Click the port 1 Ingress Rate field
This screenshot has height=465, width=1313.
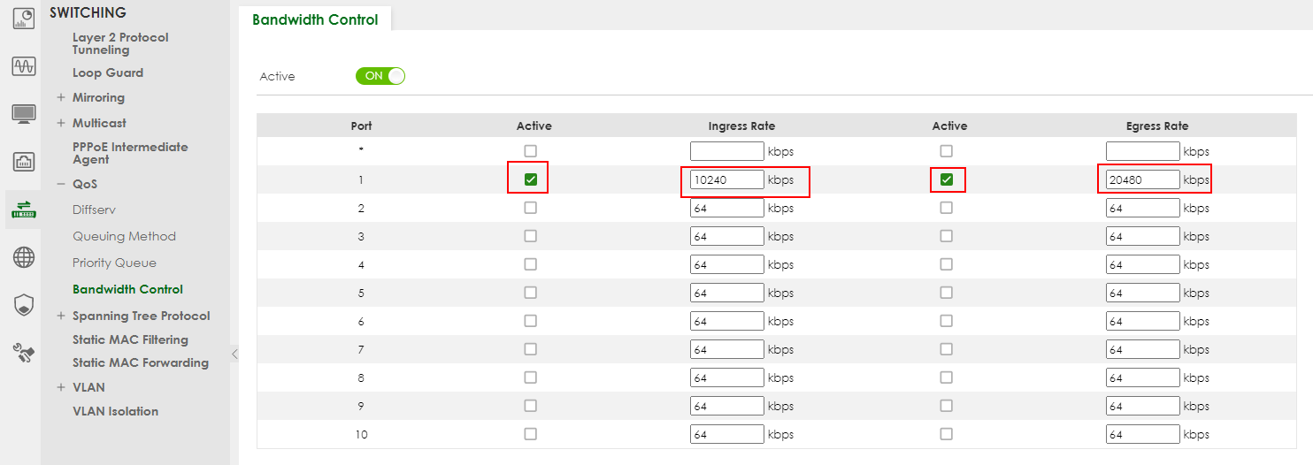click(726, 179)
